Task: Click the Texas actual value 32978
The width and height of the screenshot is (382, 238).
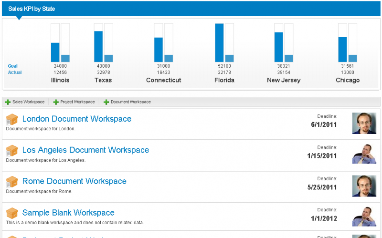Action: (x=104, y=72)
